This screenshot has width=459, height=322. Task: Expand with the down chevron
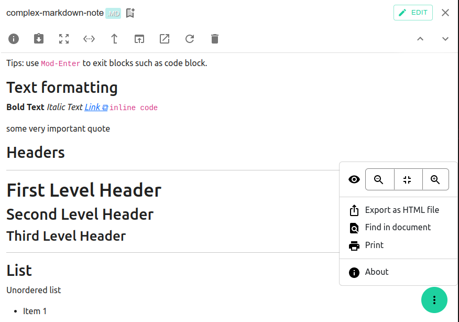point(445,39)
